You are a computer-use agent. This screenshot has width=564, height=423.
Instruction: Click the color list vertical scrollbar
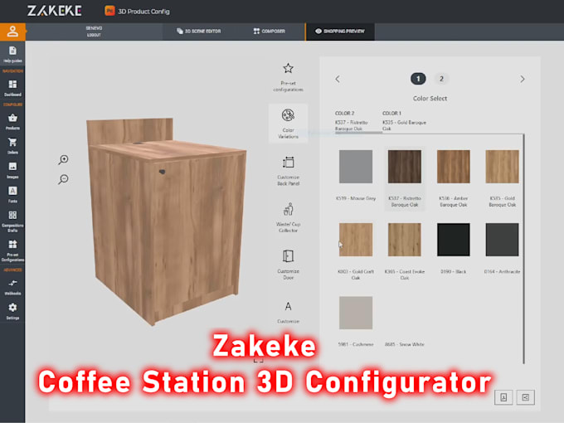523,248
